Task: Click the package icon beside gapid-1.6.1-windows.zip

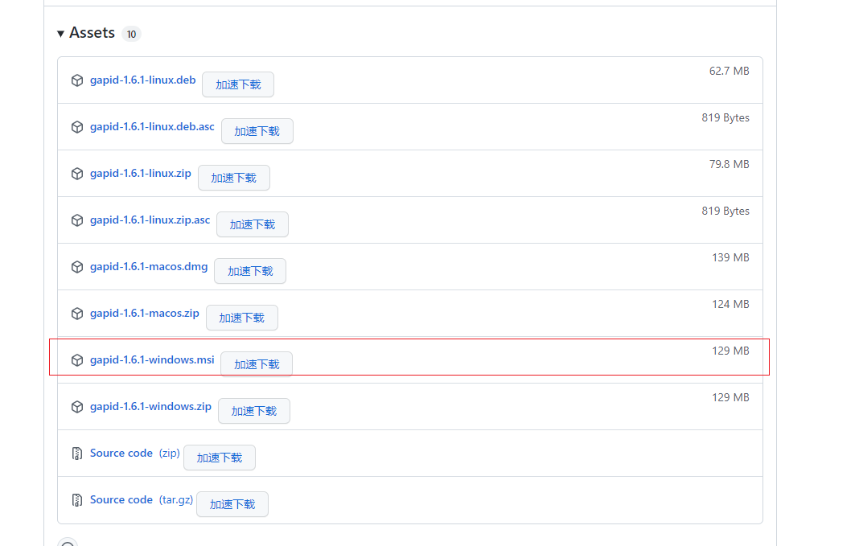Action: [x=76, y=406]
